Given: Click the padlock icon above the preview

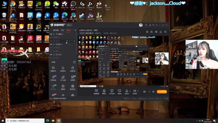Looking at the screenshot, I should coord(152,32).
